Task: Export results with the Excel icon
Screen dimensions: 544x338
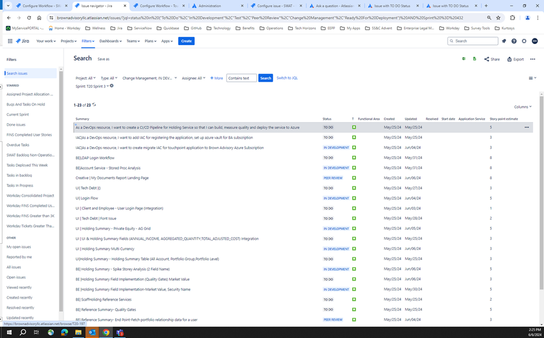Action: [x=463, y=59]
